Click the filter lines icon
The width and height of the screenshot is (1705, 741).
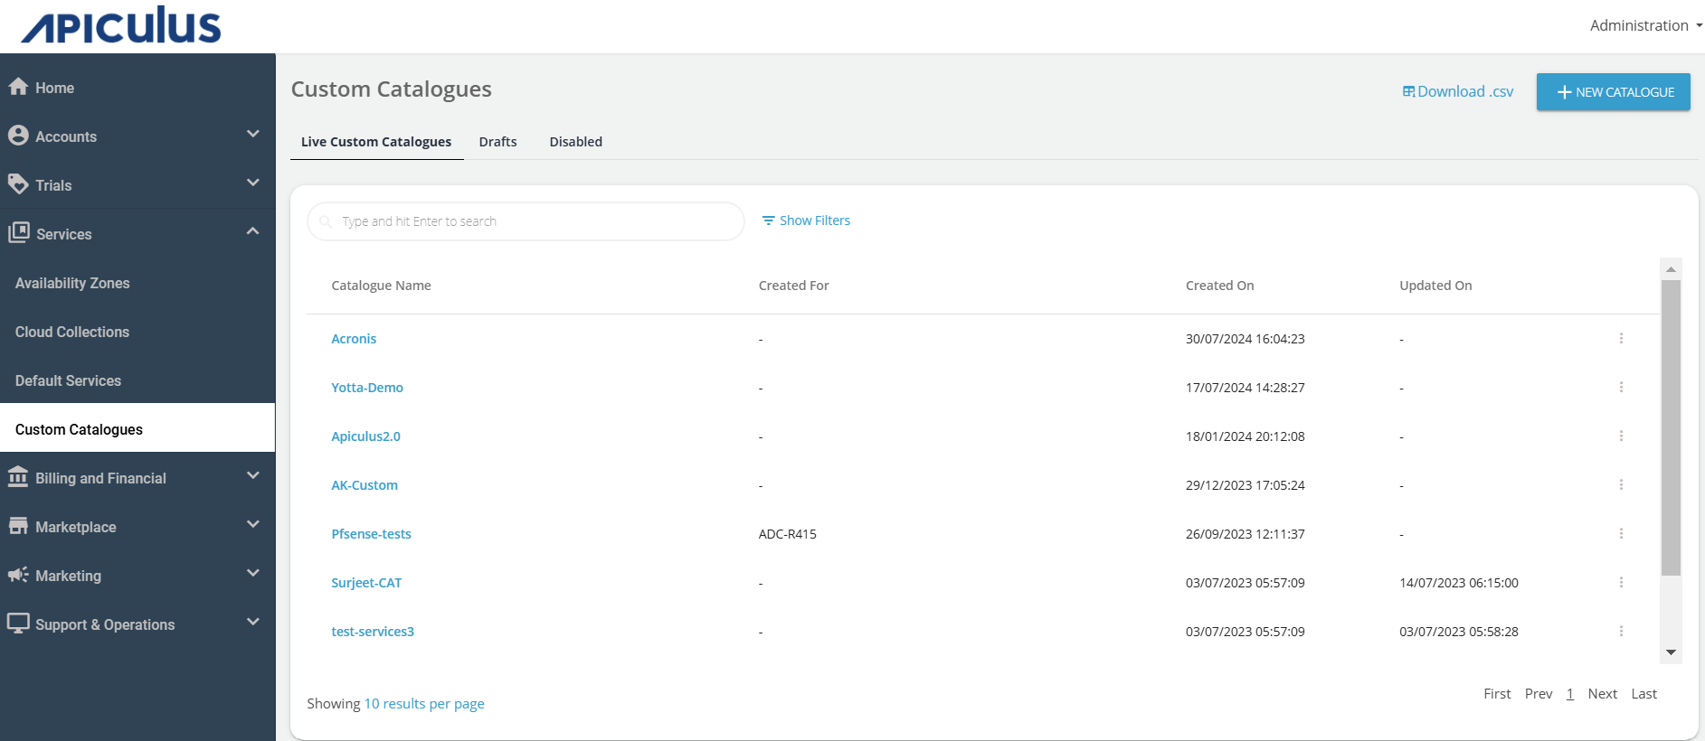click(x=768, y=220)
